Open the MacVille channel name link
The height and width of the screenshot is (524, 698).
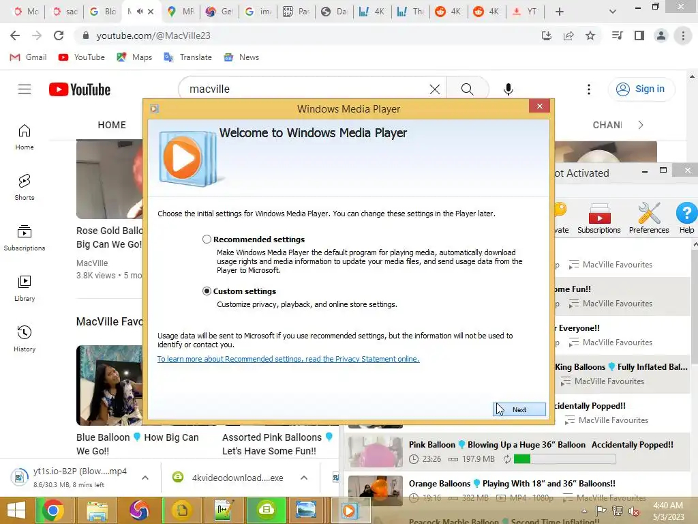(x=92, y=263)
